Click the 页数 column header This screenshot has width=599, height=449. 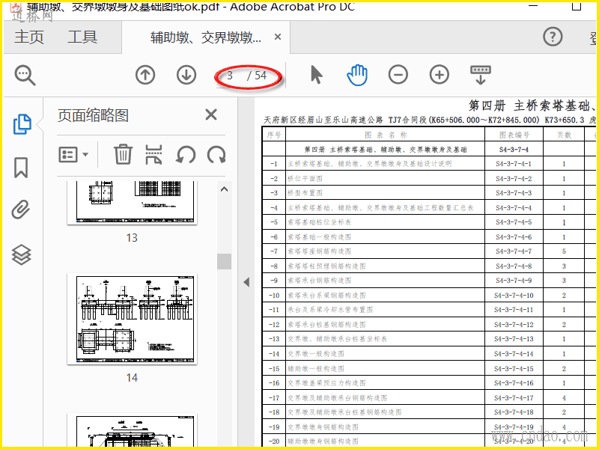coord(564,135)
